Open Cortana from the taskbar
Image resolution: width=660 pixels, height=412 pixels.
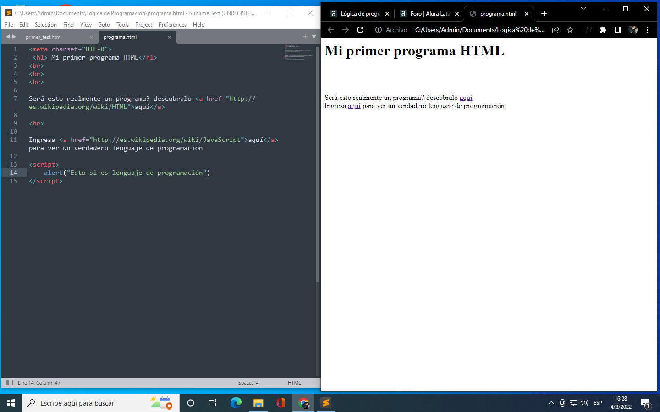(191, 403)
